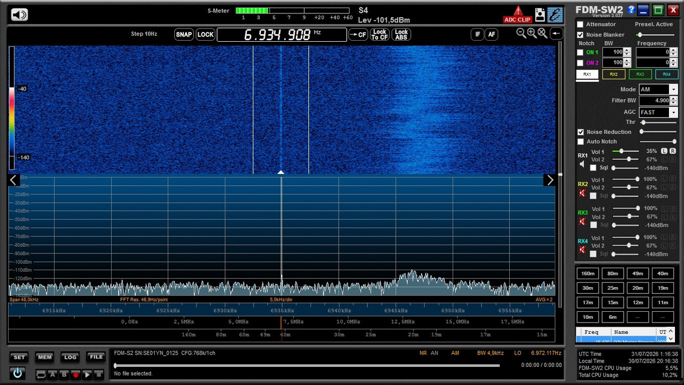Enable Notch ON 2 checkbox

click(580, 63)
